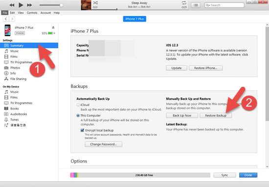
Task: Select Summary in Settings sidebar
Action: (29, 45)
